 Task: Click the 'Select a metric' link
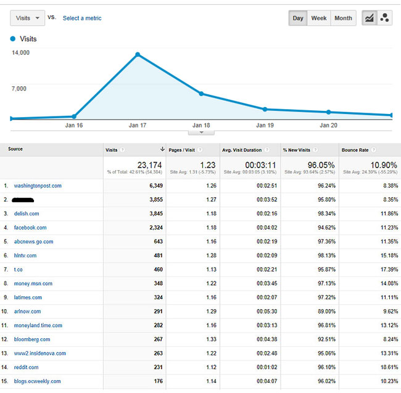[x=82, y=18]
